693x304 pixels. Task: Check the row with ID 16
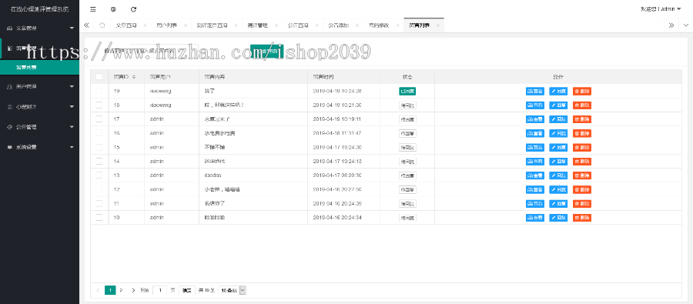[99, 133]
